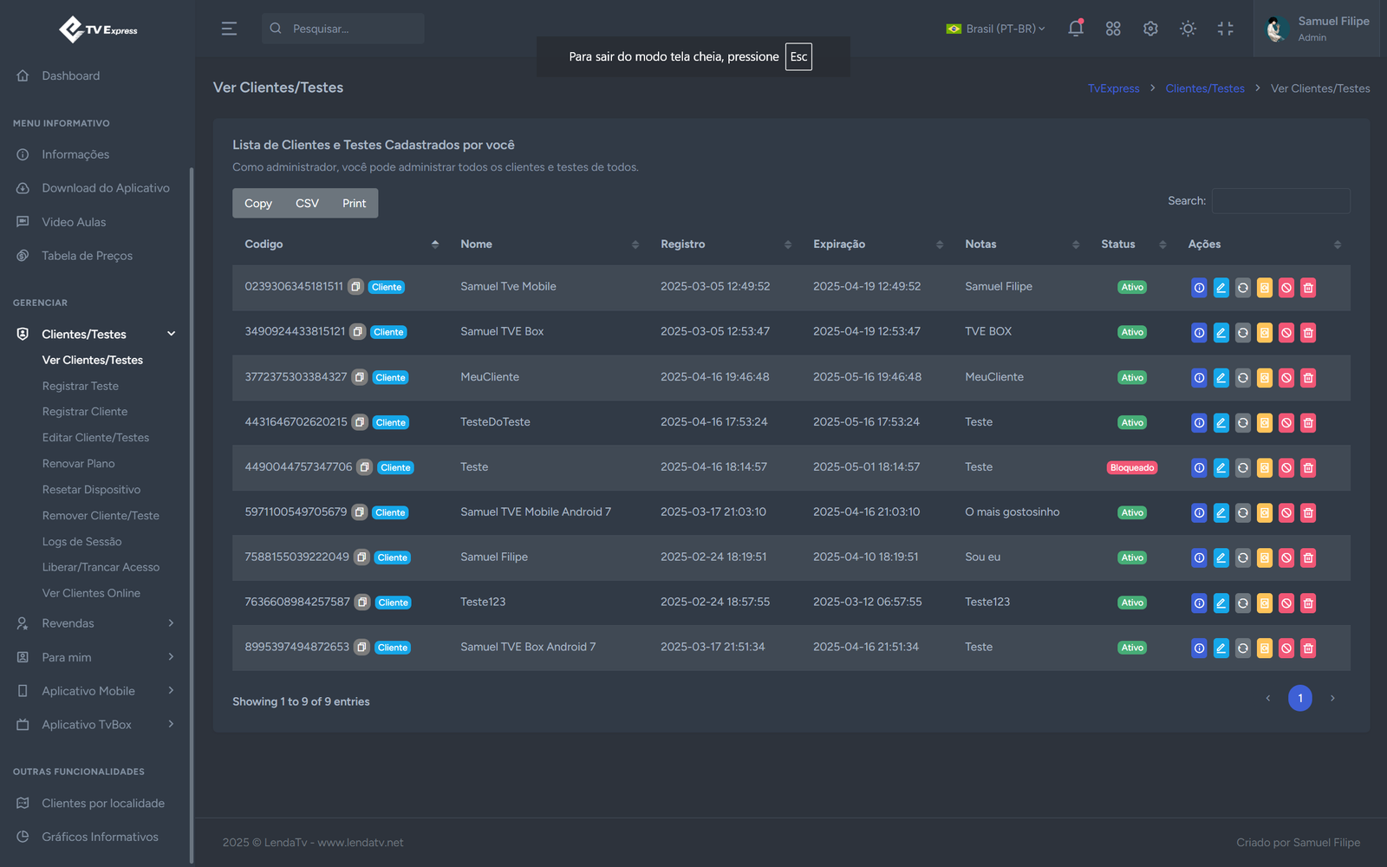Collapse the Clientes/Testes sidebar section
This screenshot has height=867, width=1387.
pyautogui.click(x=95, y=334)
